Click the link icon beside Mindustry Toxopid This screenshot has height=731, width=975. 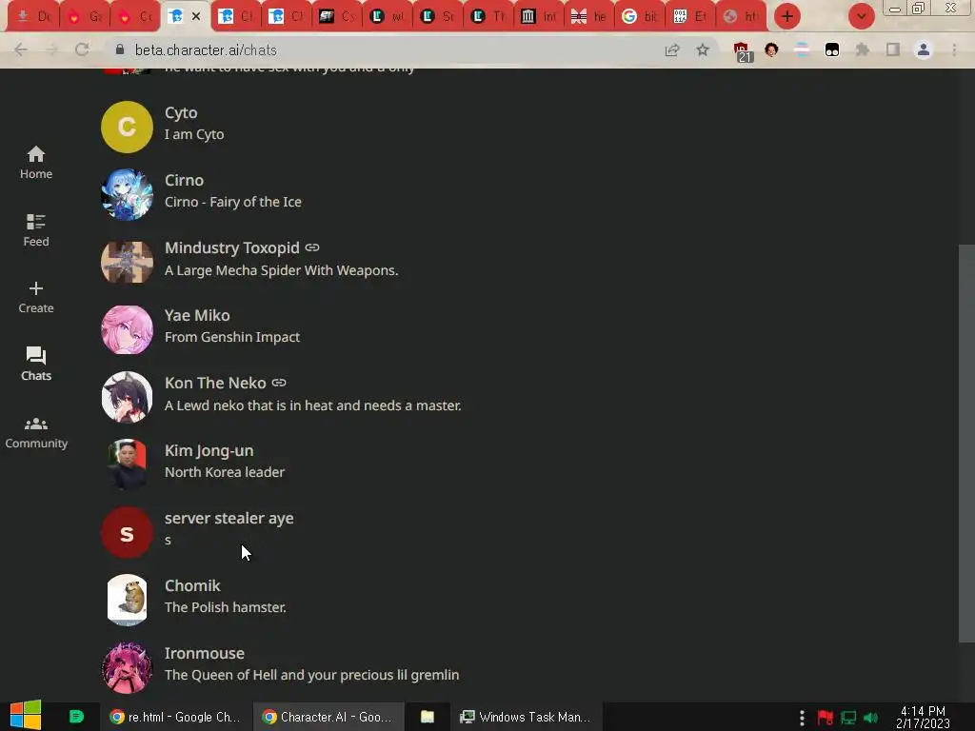(x=312, y=247)
